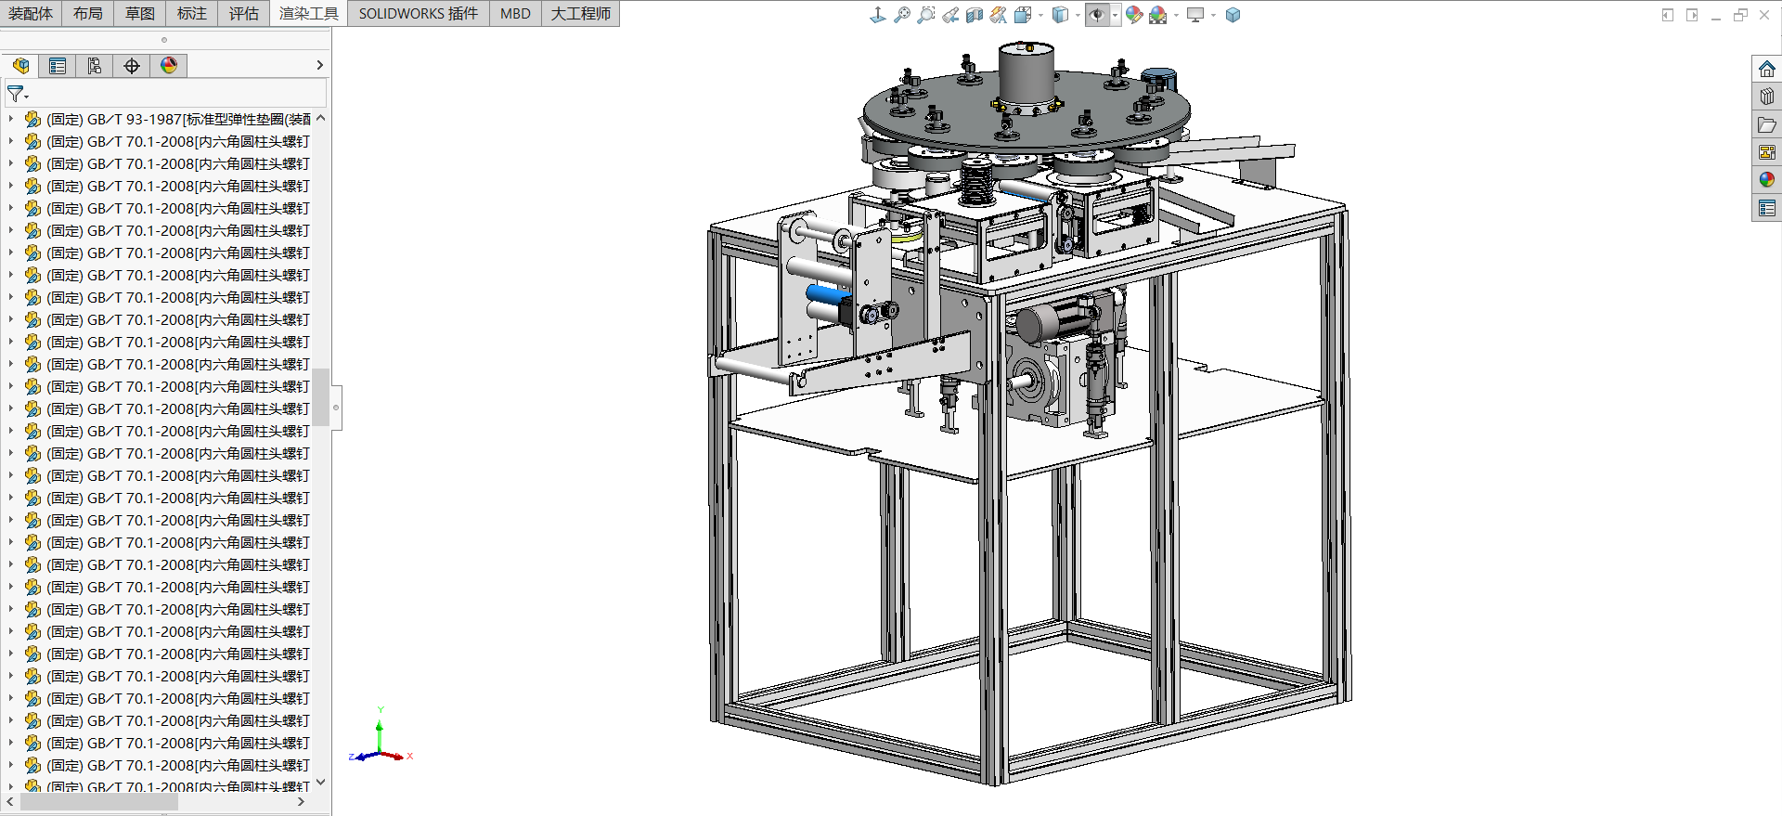Click the blue cube icon after View Settings
The width and height of the screenshot is (1782, 816).
point(1233,15)
